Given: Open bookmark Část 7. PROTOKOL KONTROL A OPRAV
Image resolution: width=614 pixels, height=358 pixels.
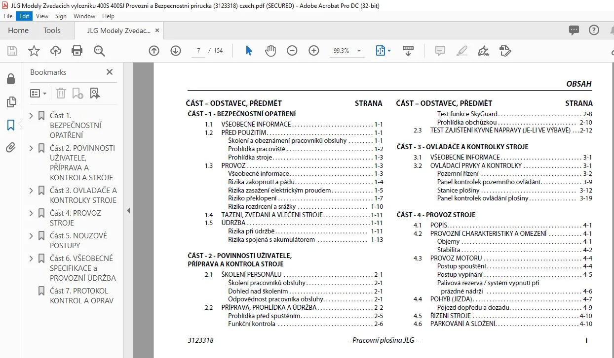Looking at the screenshot, I should pyautogui.click(x=82, y=296).
